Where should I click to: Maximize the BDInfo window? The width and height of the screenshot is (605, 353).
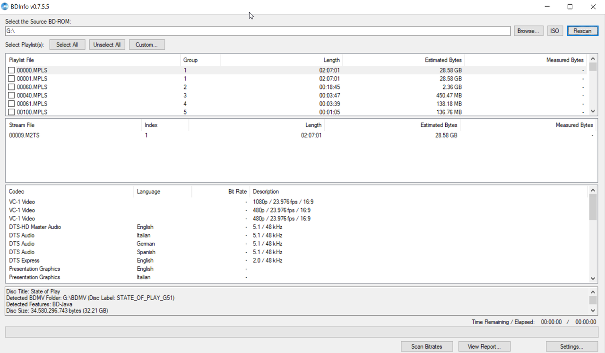click(x=570, y=7)
